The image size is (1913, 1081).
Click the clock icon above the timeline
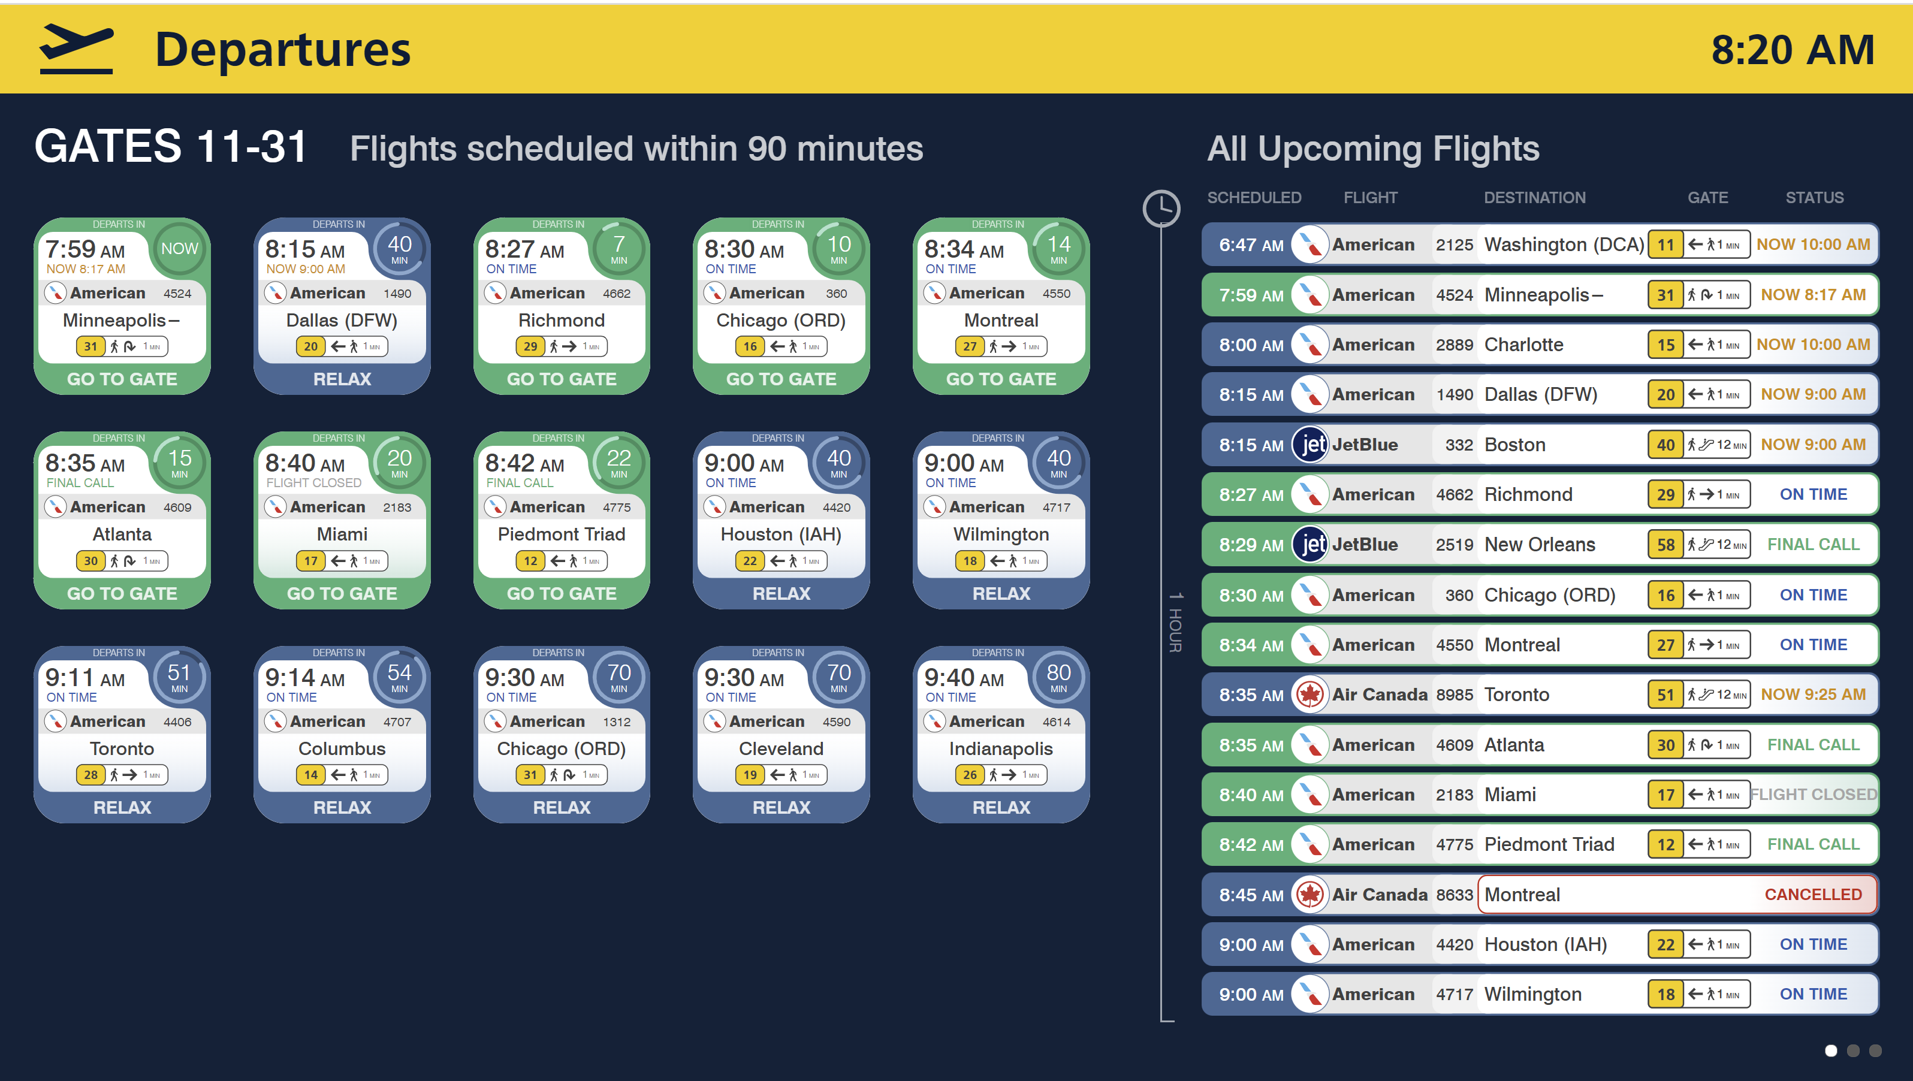pos(1161,209)
